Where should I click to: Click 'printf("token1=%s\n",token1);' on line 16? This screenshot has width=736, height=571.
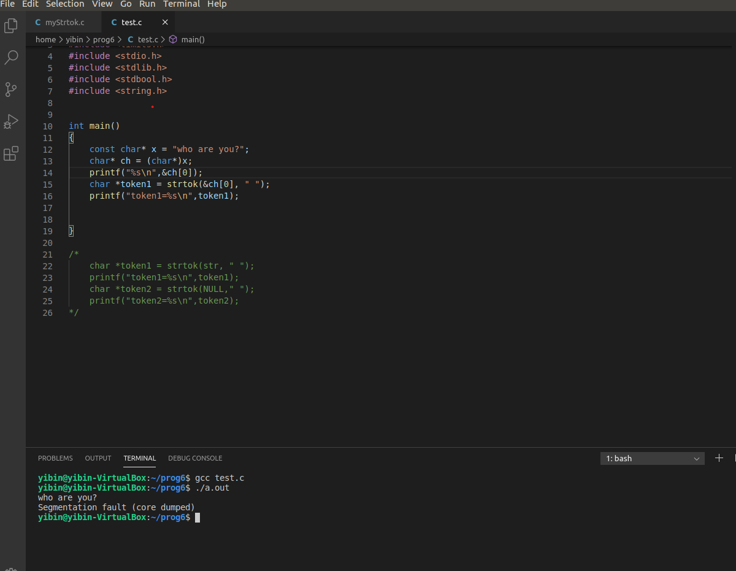click(x=164, y=196)
